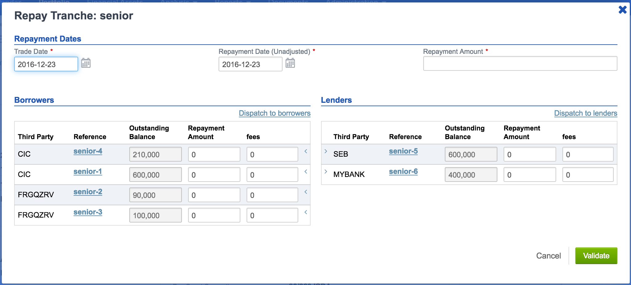Click the chevron on senior-3 borrower row

[x=306, y=212]
